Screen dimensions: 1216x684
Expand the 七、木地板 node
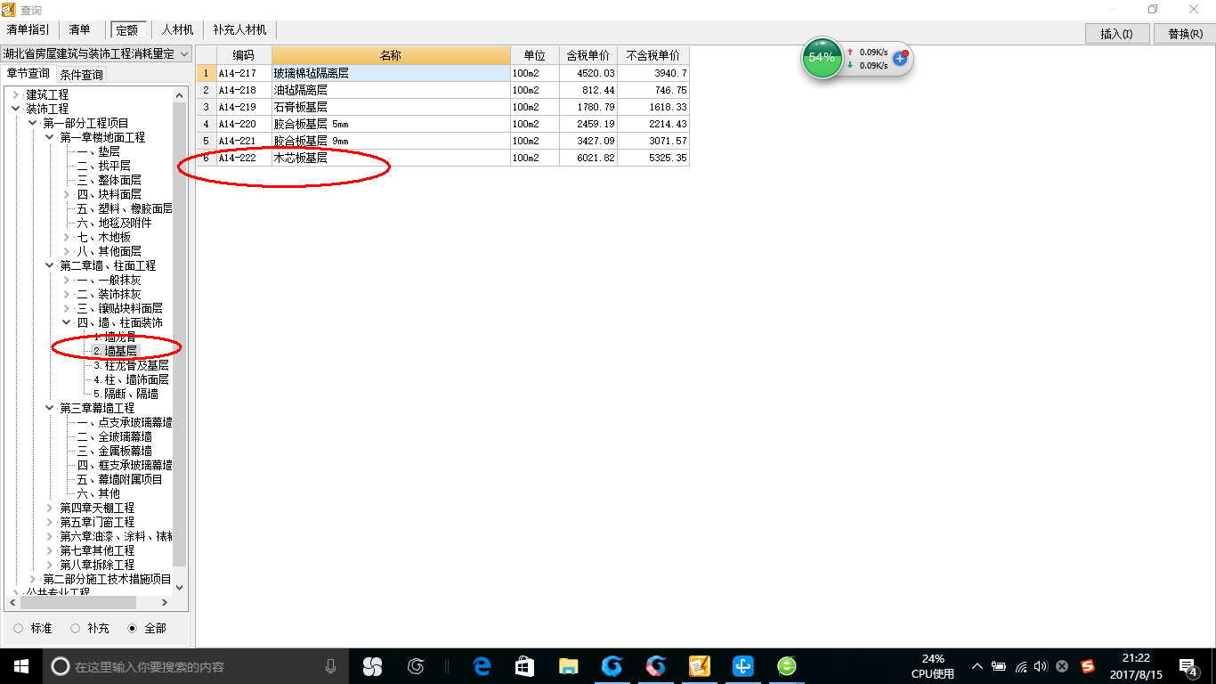(66, 237)
